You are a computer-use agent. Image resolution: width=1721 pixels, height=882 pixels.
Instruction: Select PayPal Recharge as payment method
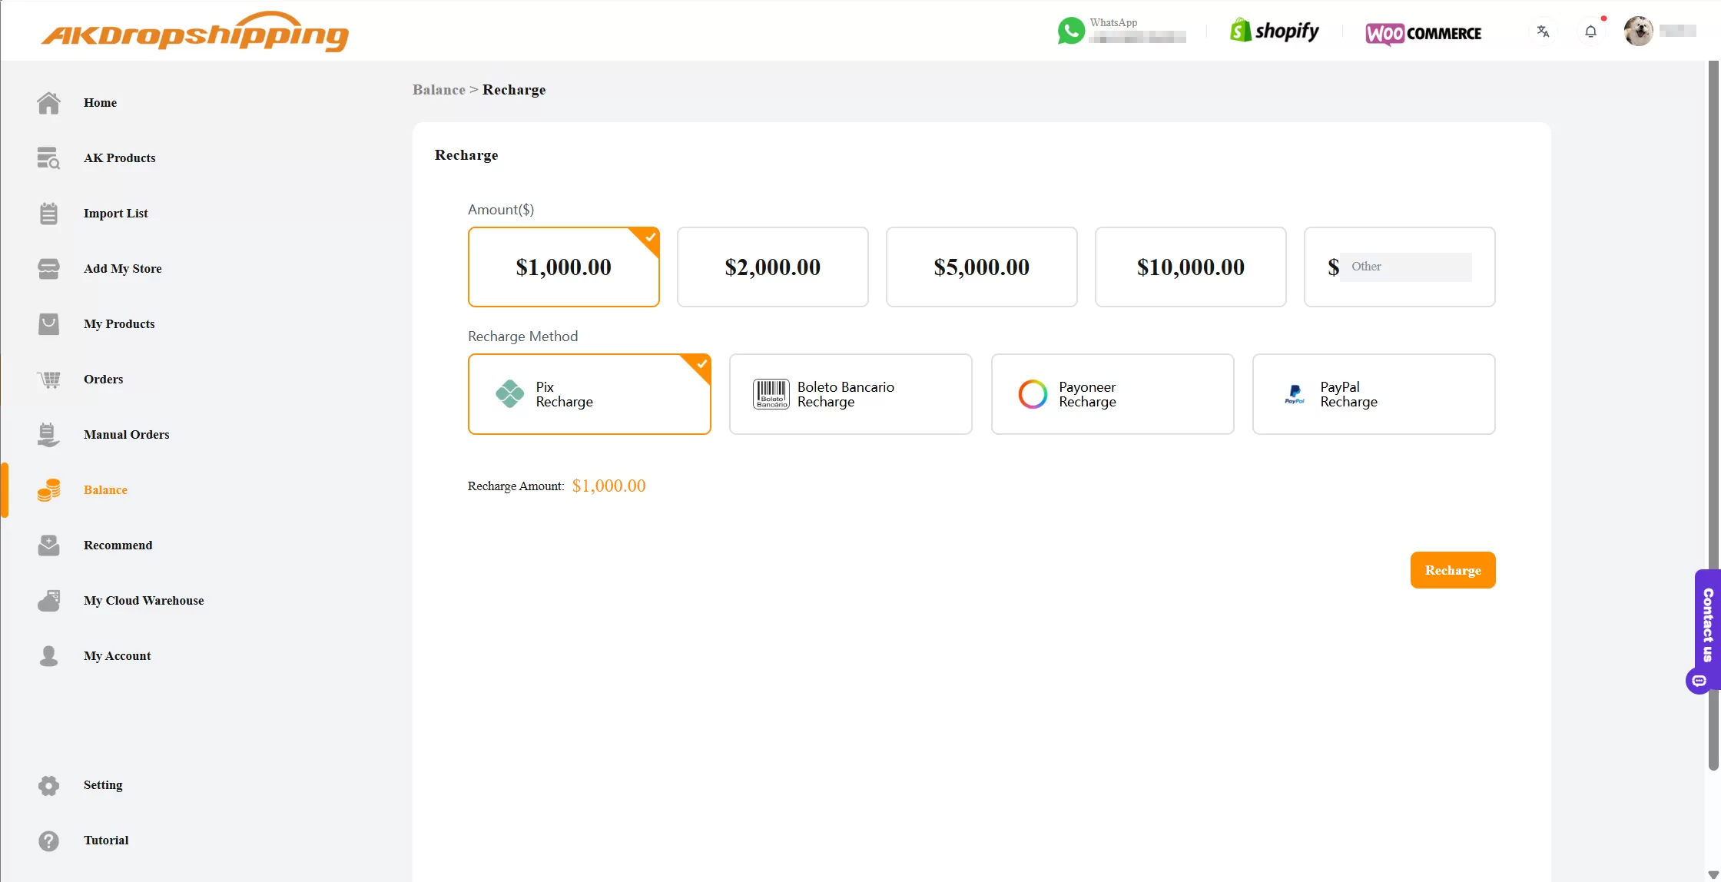click(x=1373, y=393)
